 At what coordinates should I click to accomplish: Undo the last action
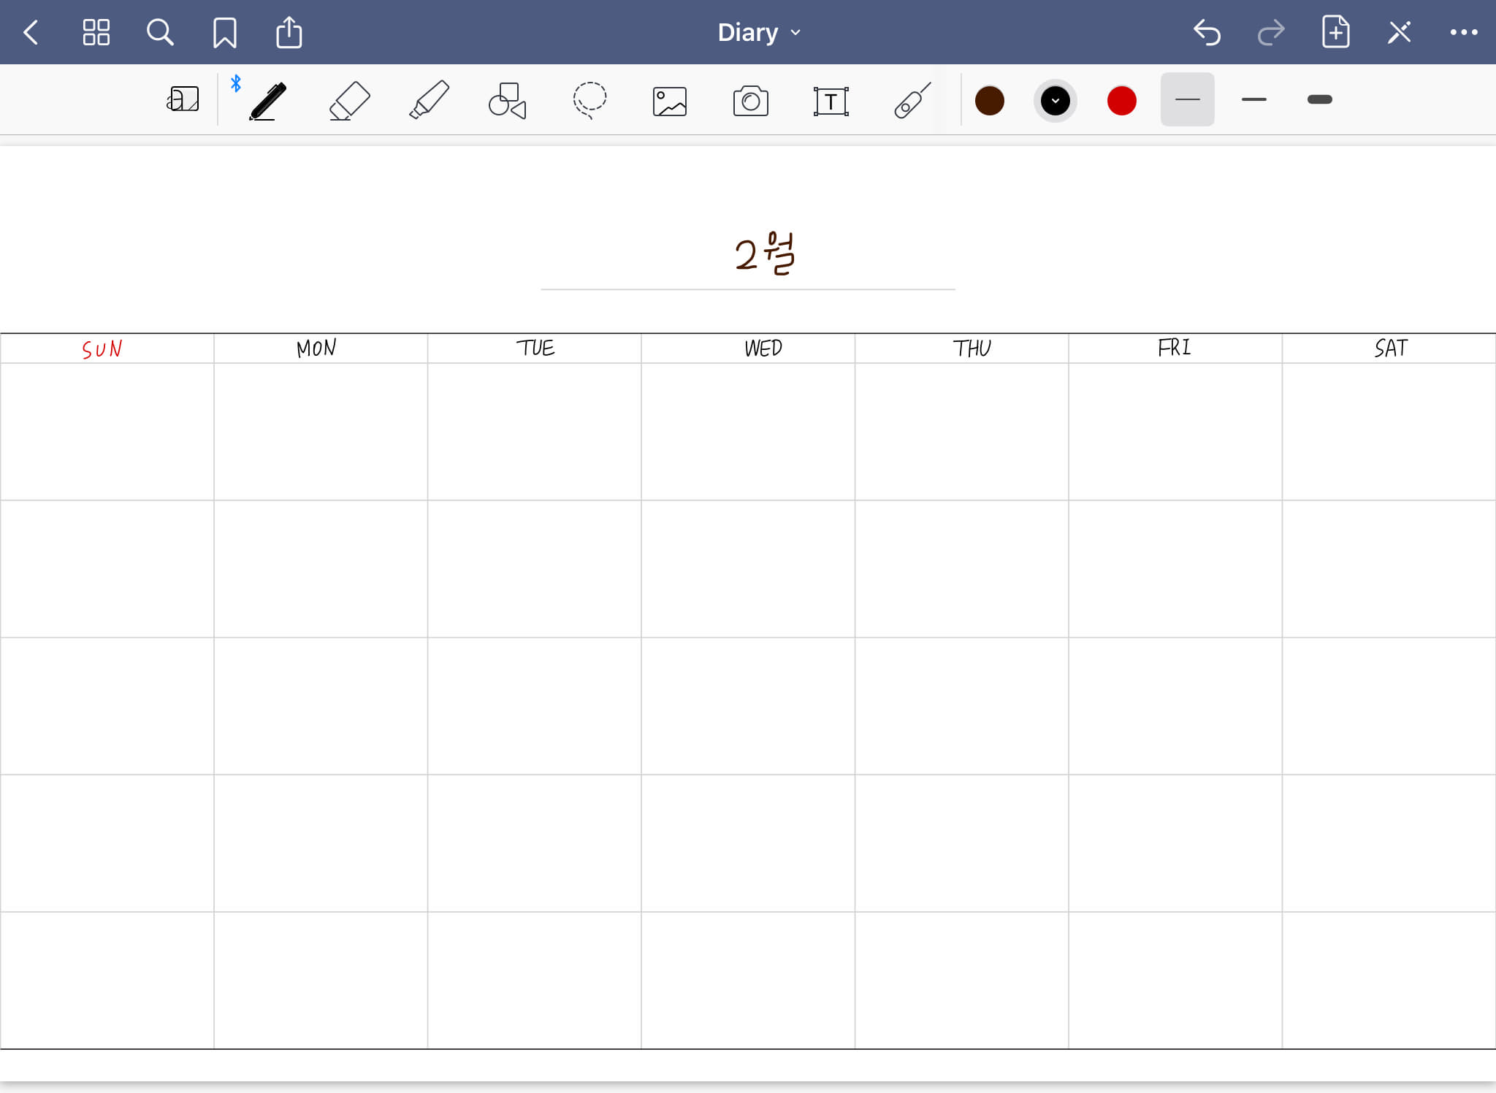pos(1207,32)
